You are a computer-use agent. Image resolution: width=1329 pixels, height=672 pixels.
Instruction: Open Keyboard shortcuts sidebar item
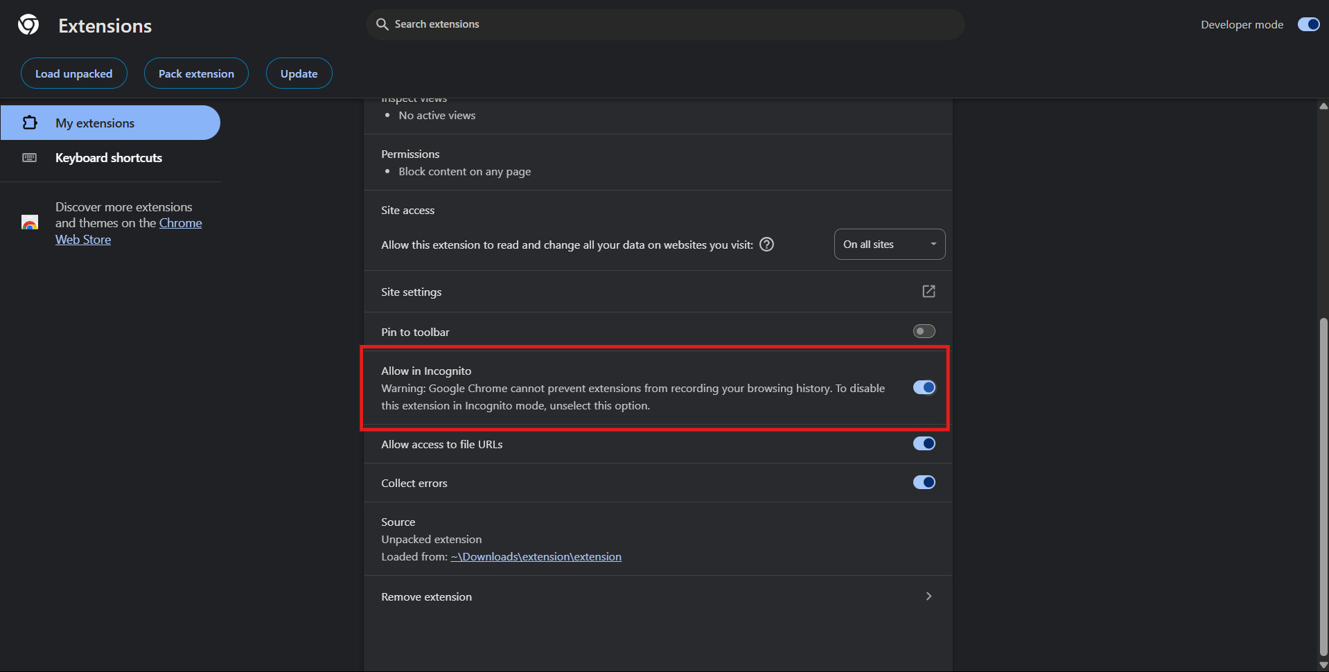[109, 158]
